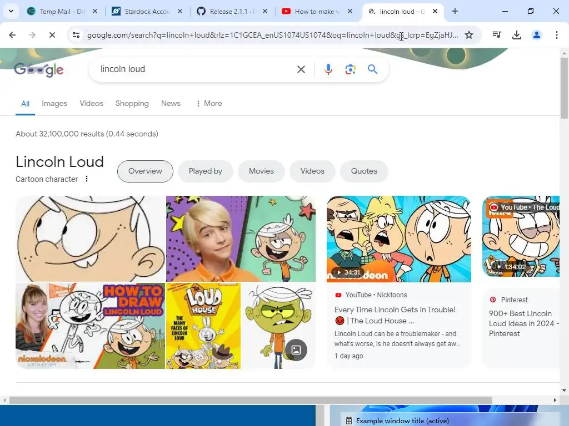
Task: Open the Chrome profile icon
Action: point(537,35)
